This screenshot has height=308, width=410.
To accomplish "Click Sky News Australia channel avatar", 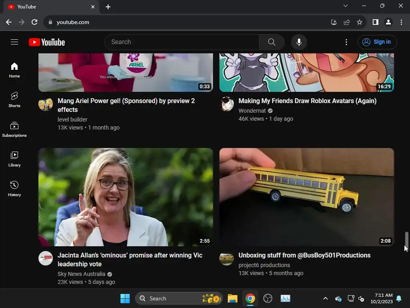I will 46,259.
